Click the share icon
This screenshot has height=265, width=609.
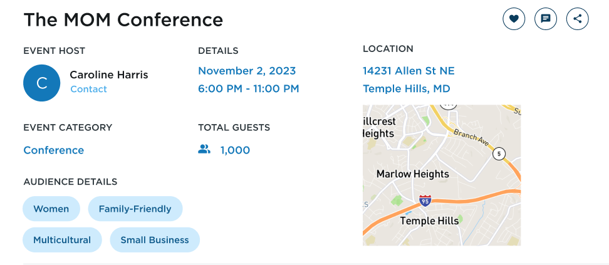pos(578,19)
